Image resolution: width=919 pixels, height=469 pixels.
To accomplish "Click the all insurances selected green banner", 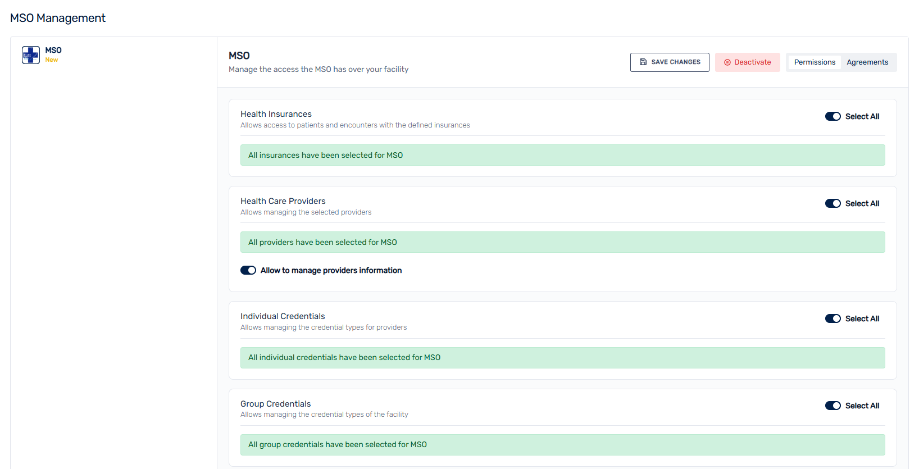I will 562,155.
